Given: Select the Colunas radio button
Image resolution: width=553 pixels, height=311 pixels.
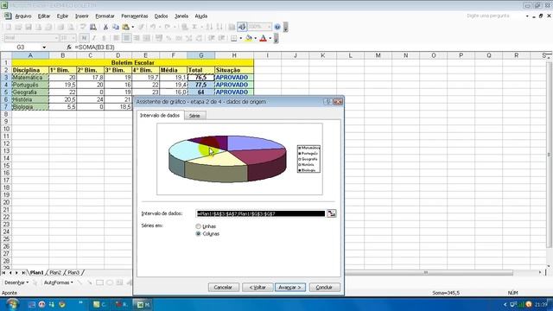Looking at the screenshot, I should 198,234.
